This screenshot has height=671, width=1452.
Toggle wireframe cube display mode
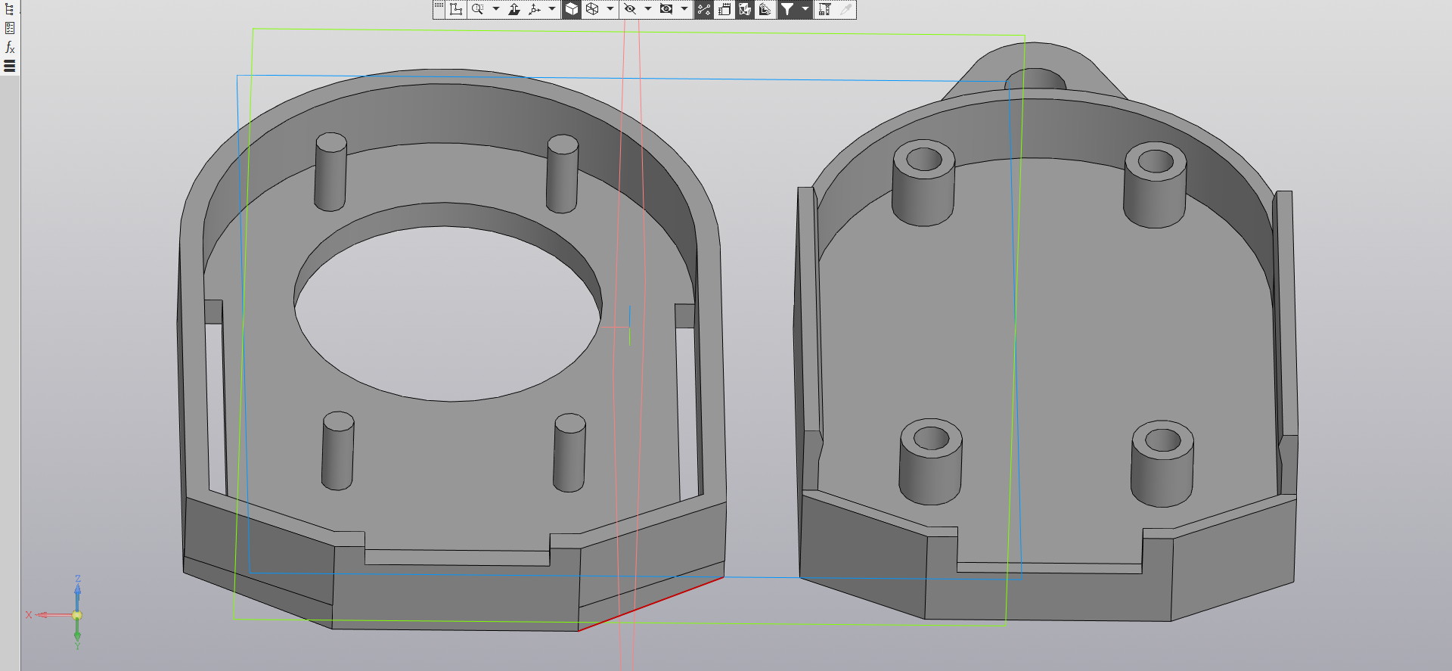592,9
